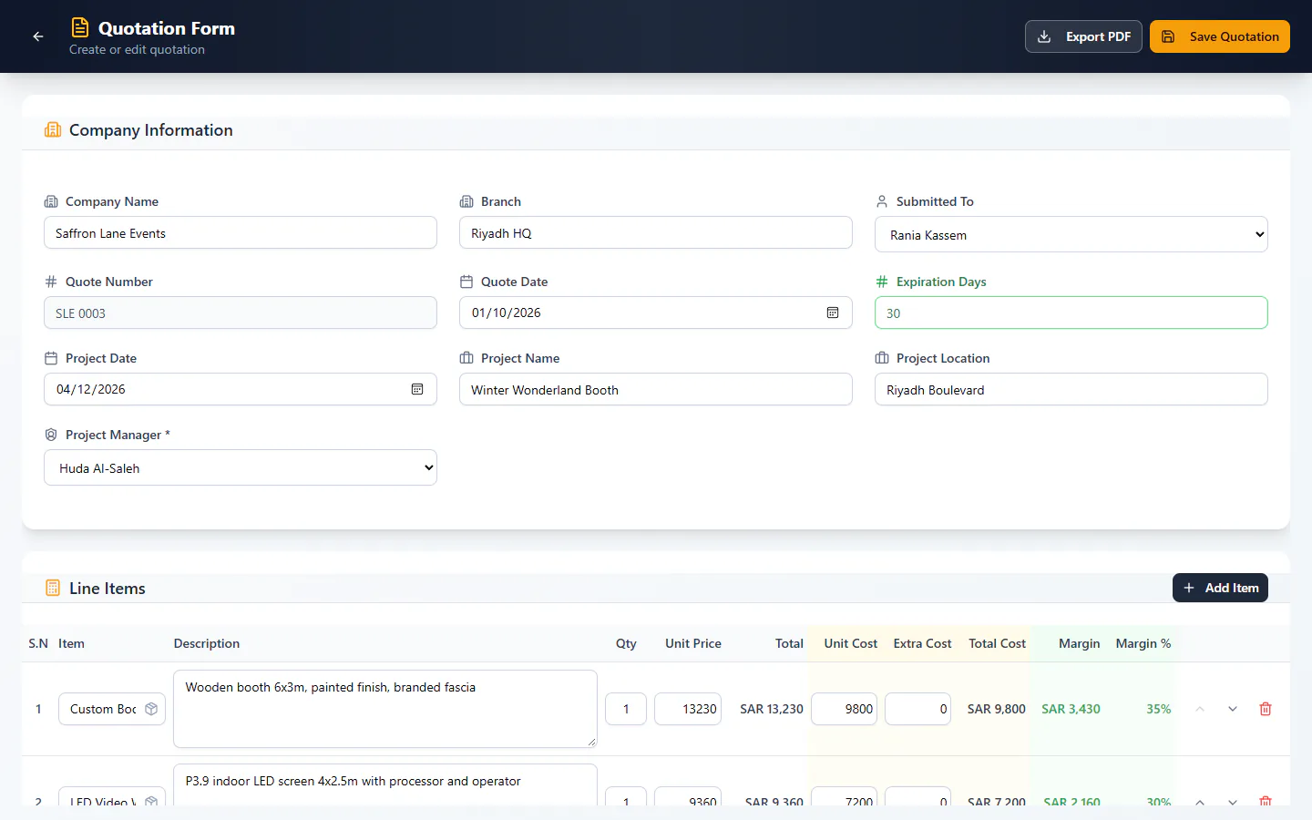1312x820 pixels.
Task: Click the Unit Price field showing 13230
Action: coord(688,709)
